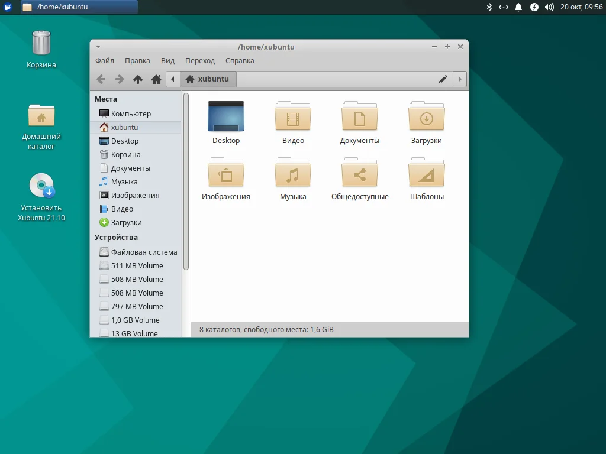
Task: Click the home folder toolbar icon
Action: pyautogui.click(x=156, y=79)
